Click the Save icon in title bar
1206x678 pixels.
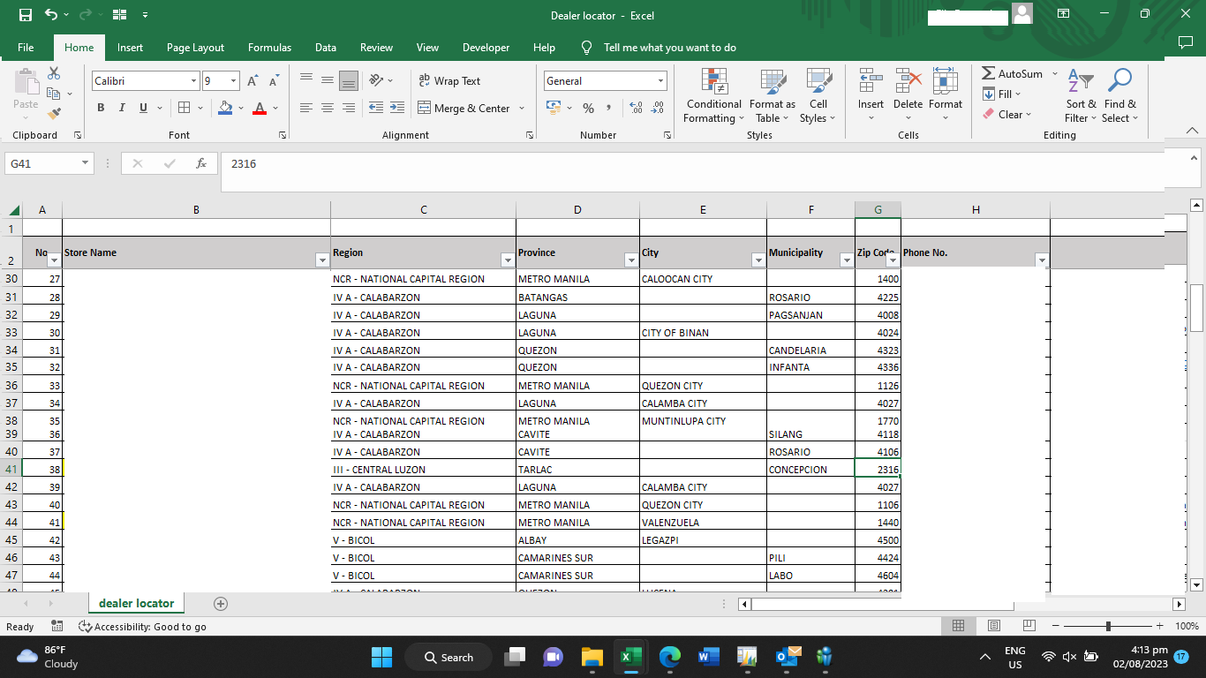pyautogui.click(x=25, y=15)
